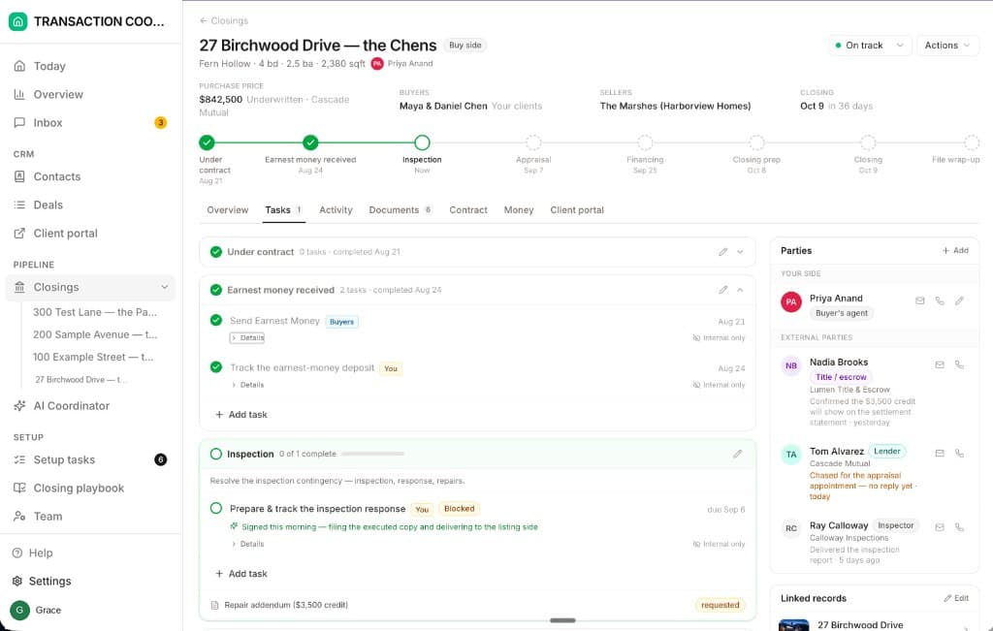The height and width of the screenshot is (631, 993).
Task: Open the Deals list icon
Action: coord(19,205)
